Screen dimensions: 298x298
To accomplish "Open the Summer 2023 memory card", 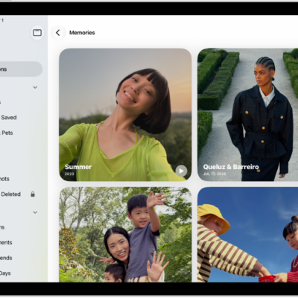I will point(125,115).
